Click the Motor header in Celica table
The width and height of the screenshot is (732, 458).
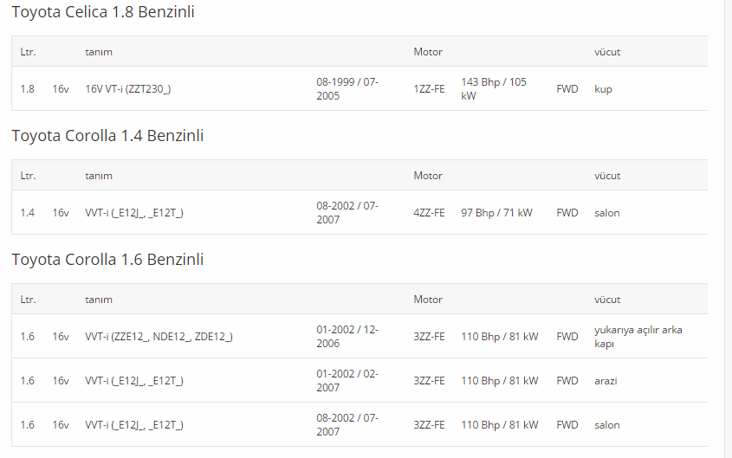(x=428, y=52)
